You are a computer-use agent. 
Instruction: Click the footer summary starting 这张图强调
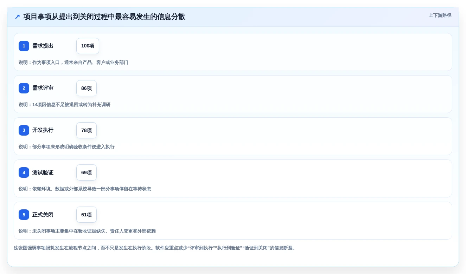click(155, 248)
